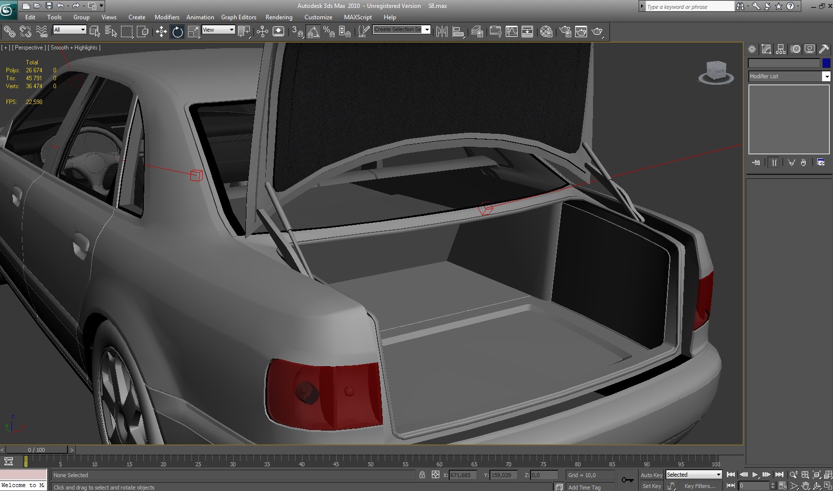Open the Render Setup dialog icon
The image size is (833, 491).
(565, 32)
